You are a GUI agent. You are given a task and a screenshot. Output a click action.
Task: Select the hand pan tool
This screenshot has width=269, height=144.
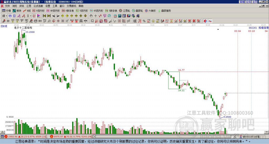(x=91, y=16)
